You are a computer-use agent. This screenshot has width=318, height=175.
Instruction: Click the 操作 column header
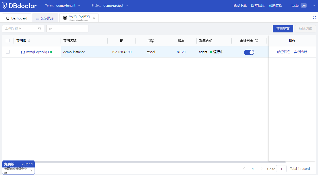[x=292, y=41]
